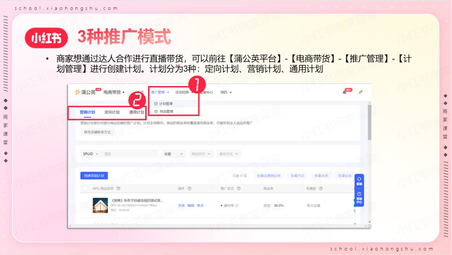This screenshot has height=255, width=452.
Task: Click the 小红书 red logo on slide
Action: point(46,38)
